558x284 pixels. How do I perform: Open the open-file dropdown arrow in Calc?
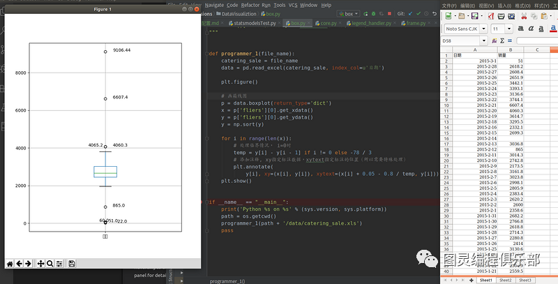[467, 16]
